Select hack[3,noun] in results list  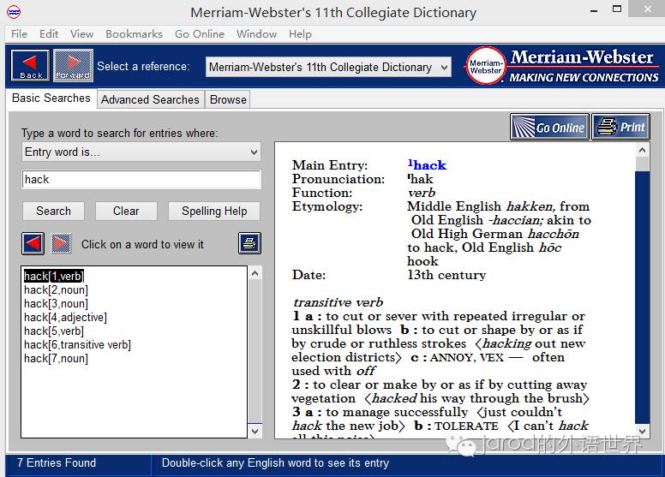click(56, 304)
